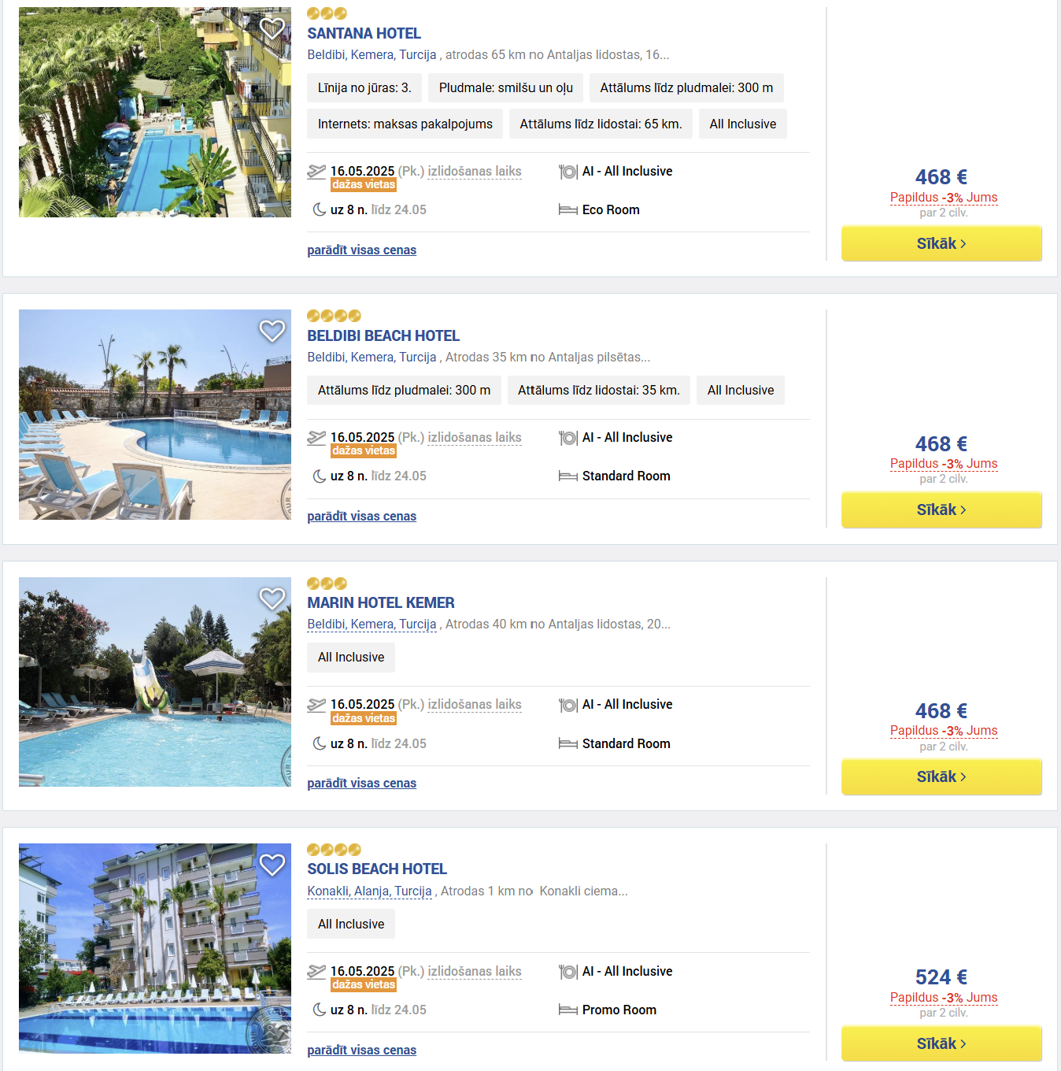1061x1071 pixels.
Task: Favorite Santana Hotel with heart icon
Action: click(272, 29)
